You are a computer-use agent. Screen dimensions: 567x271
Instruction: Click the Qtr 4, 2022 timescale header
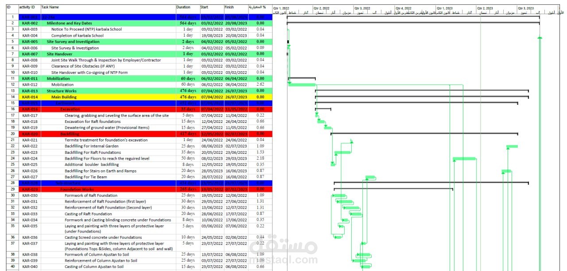404,8
